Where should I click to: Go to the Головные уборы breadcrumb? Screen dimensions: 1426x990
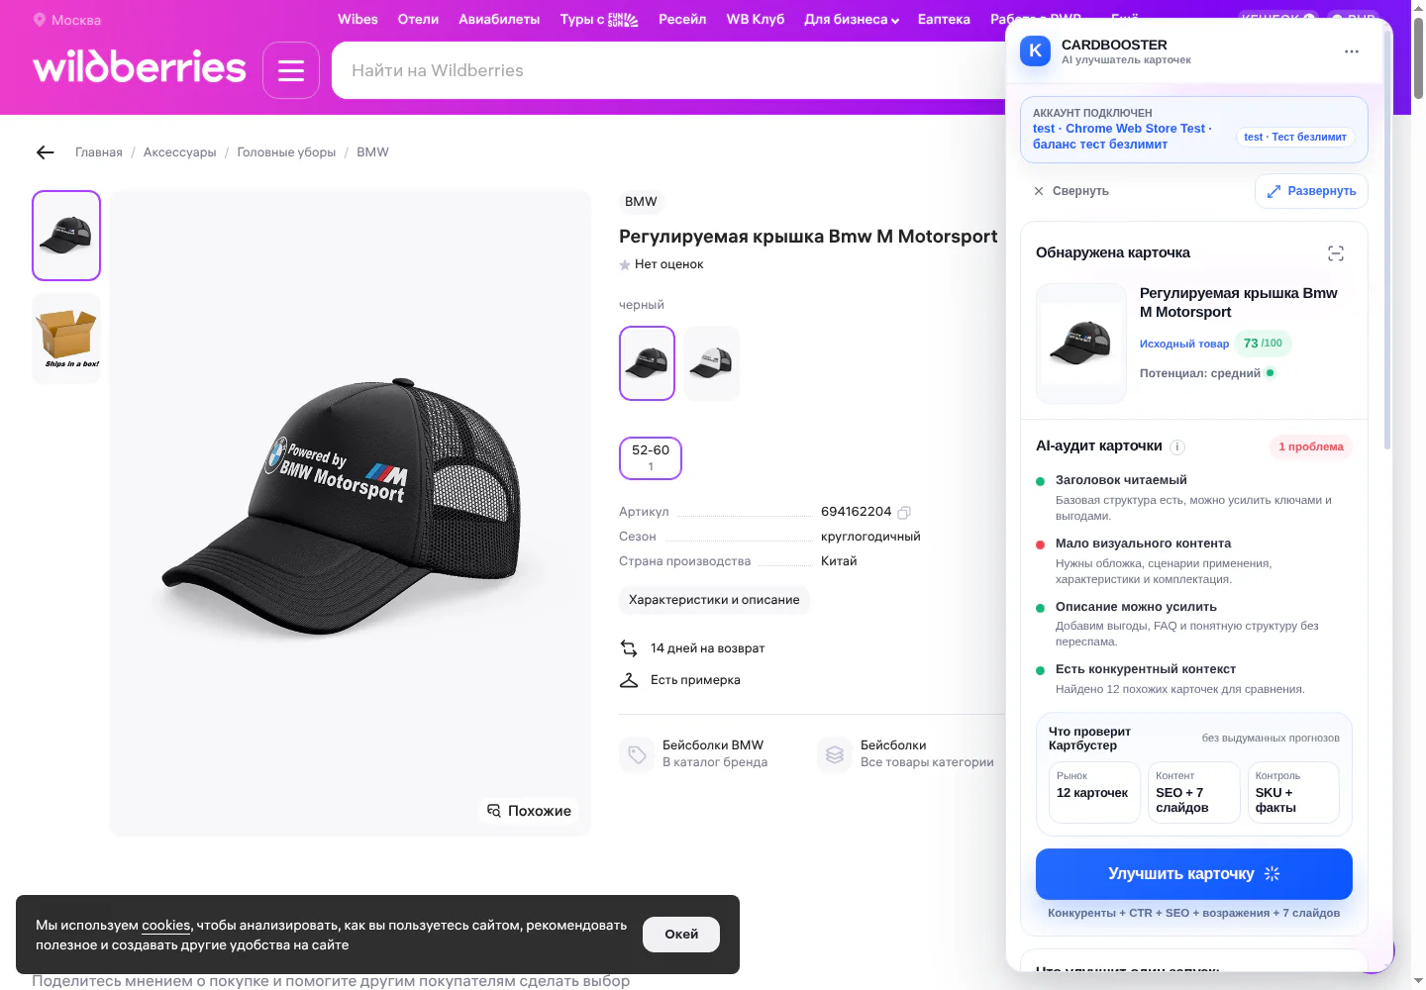pyautogui.click(x=286, y=152)
